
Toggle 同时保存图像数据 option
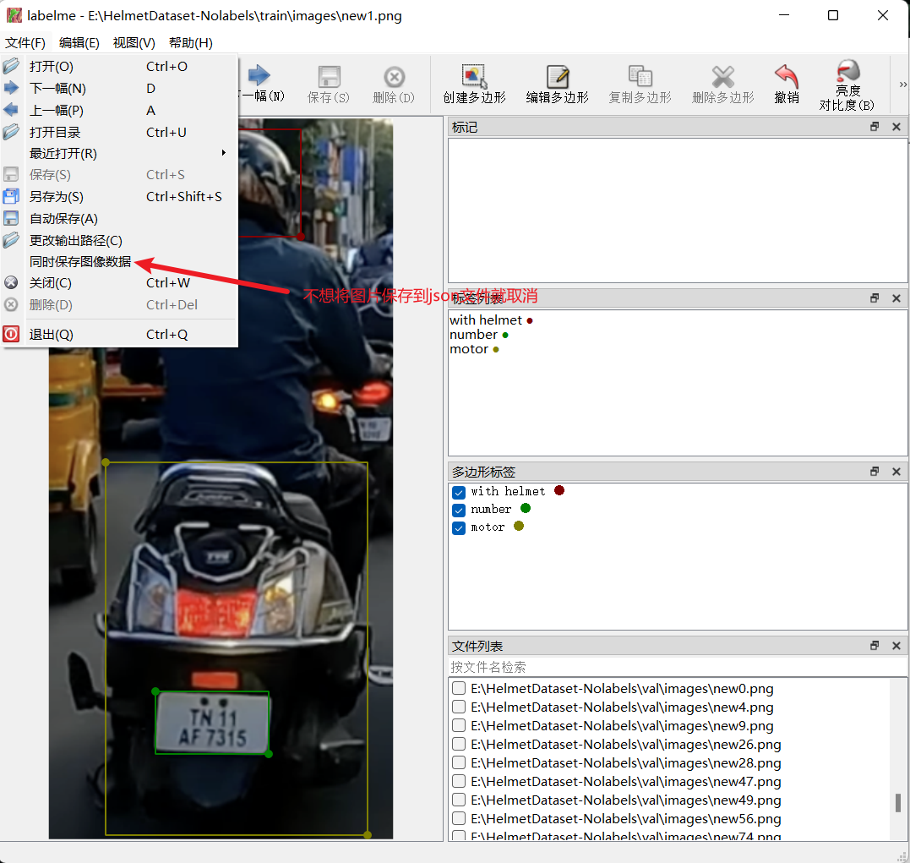(x=119, y=262)
